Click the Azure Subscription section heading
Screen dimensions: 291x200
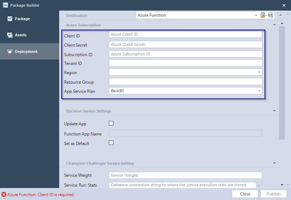tap(83, 25)
